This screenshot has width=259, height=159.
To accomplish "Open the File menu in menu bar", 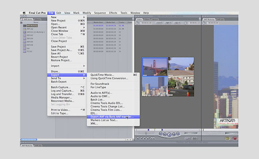I will tap(51, 13).
